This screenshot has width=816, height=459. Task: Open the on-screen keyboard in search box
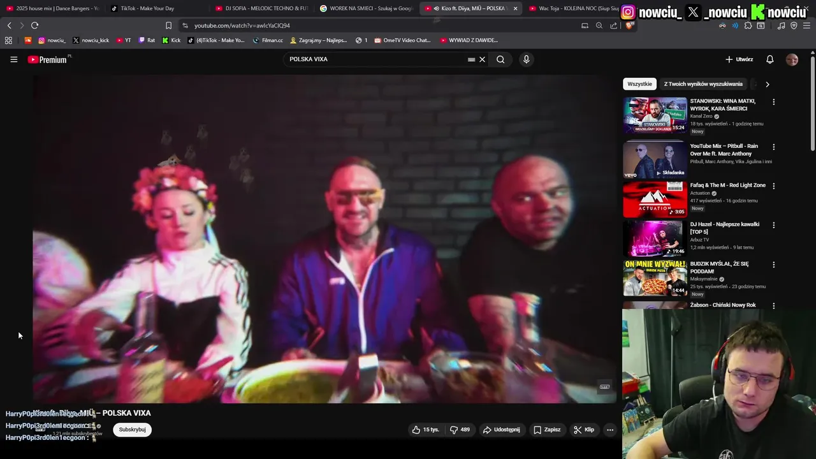tap(471, 59)
